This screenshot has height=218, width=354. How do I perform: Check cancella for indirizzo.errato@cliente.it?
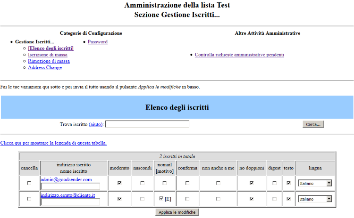(x=29, y=199)
